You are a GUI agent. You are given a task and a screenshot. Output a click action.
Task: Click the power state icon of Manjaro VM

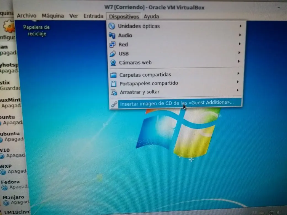6,203
